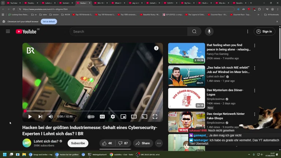281x158 pixels.
Task: Switch to theater mode view
Action: (134, 117)
